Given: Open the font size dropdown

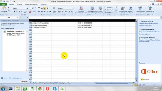Looking at the screenshot, I should click(x=30, y=8).
